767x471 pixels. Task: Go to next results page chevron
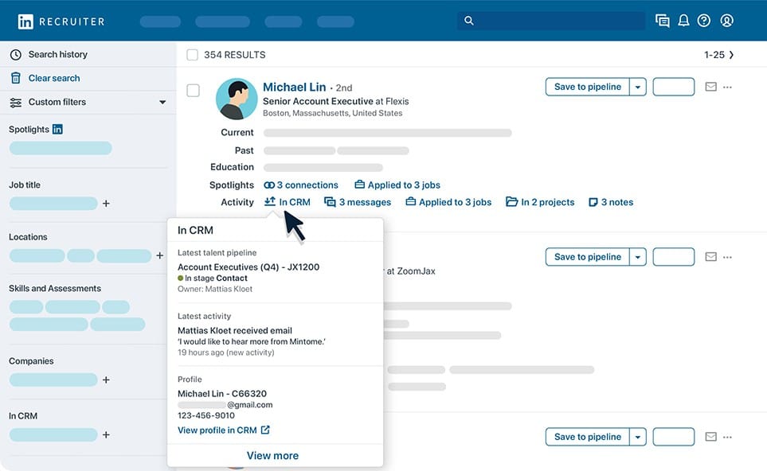[x=732, y=55]
